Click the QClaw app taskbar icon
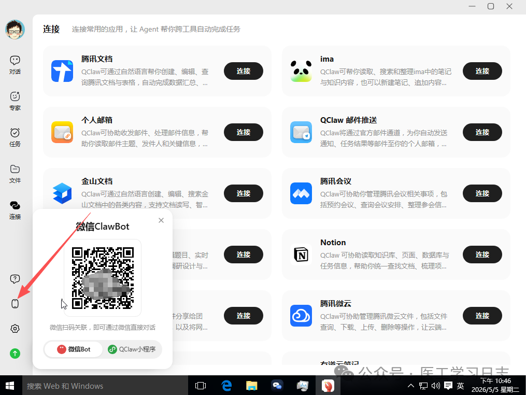 (328, 386)
